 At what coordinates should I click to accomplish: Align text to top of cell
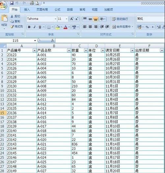point(85,19)
